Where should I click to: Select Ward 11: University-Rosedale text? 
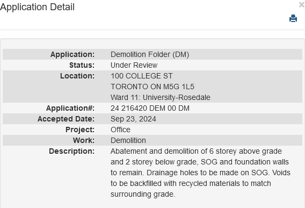point(161,97)
